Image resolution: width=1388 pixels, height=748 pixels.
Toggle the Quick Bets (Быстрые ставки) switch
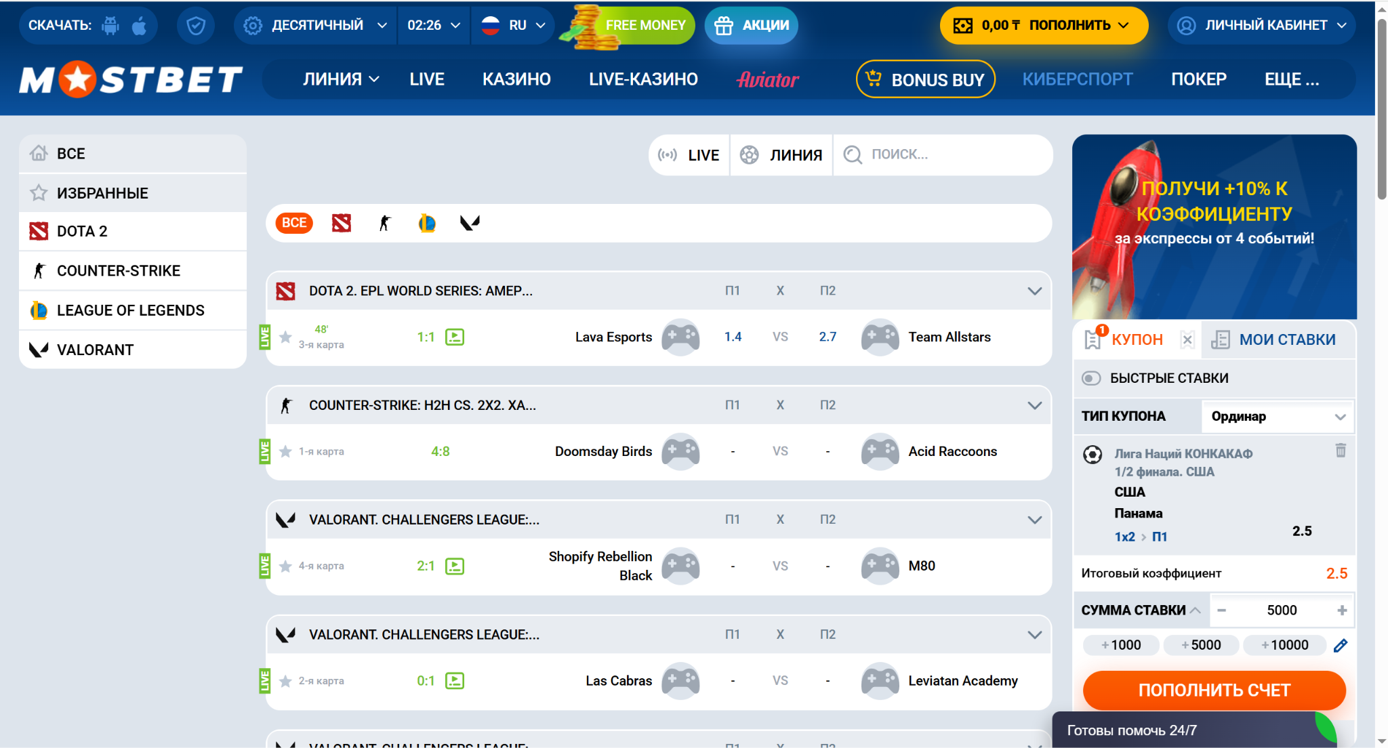click(1091, 378)
